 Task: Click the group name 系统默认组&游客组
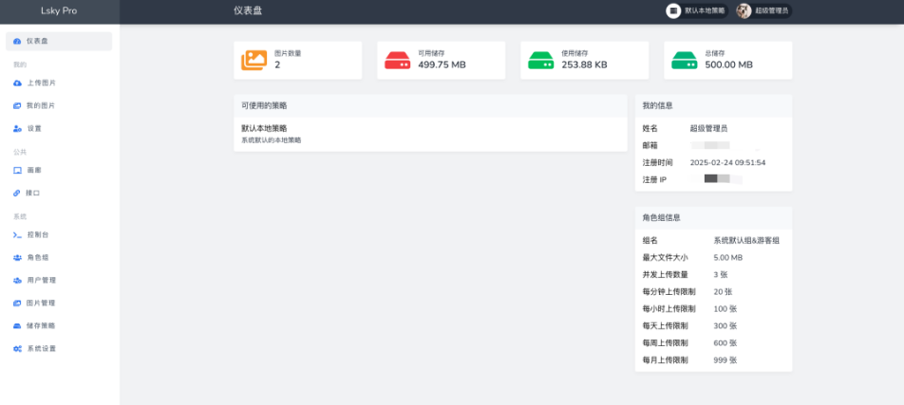746,241
